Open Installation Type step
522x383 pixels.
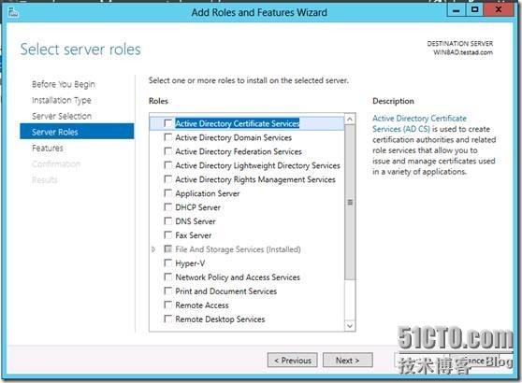point(61,100)
